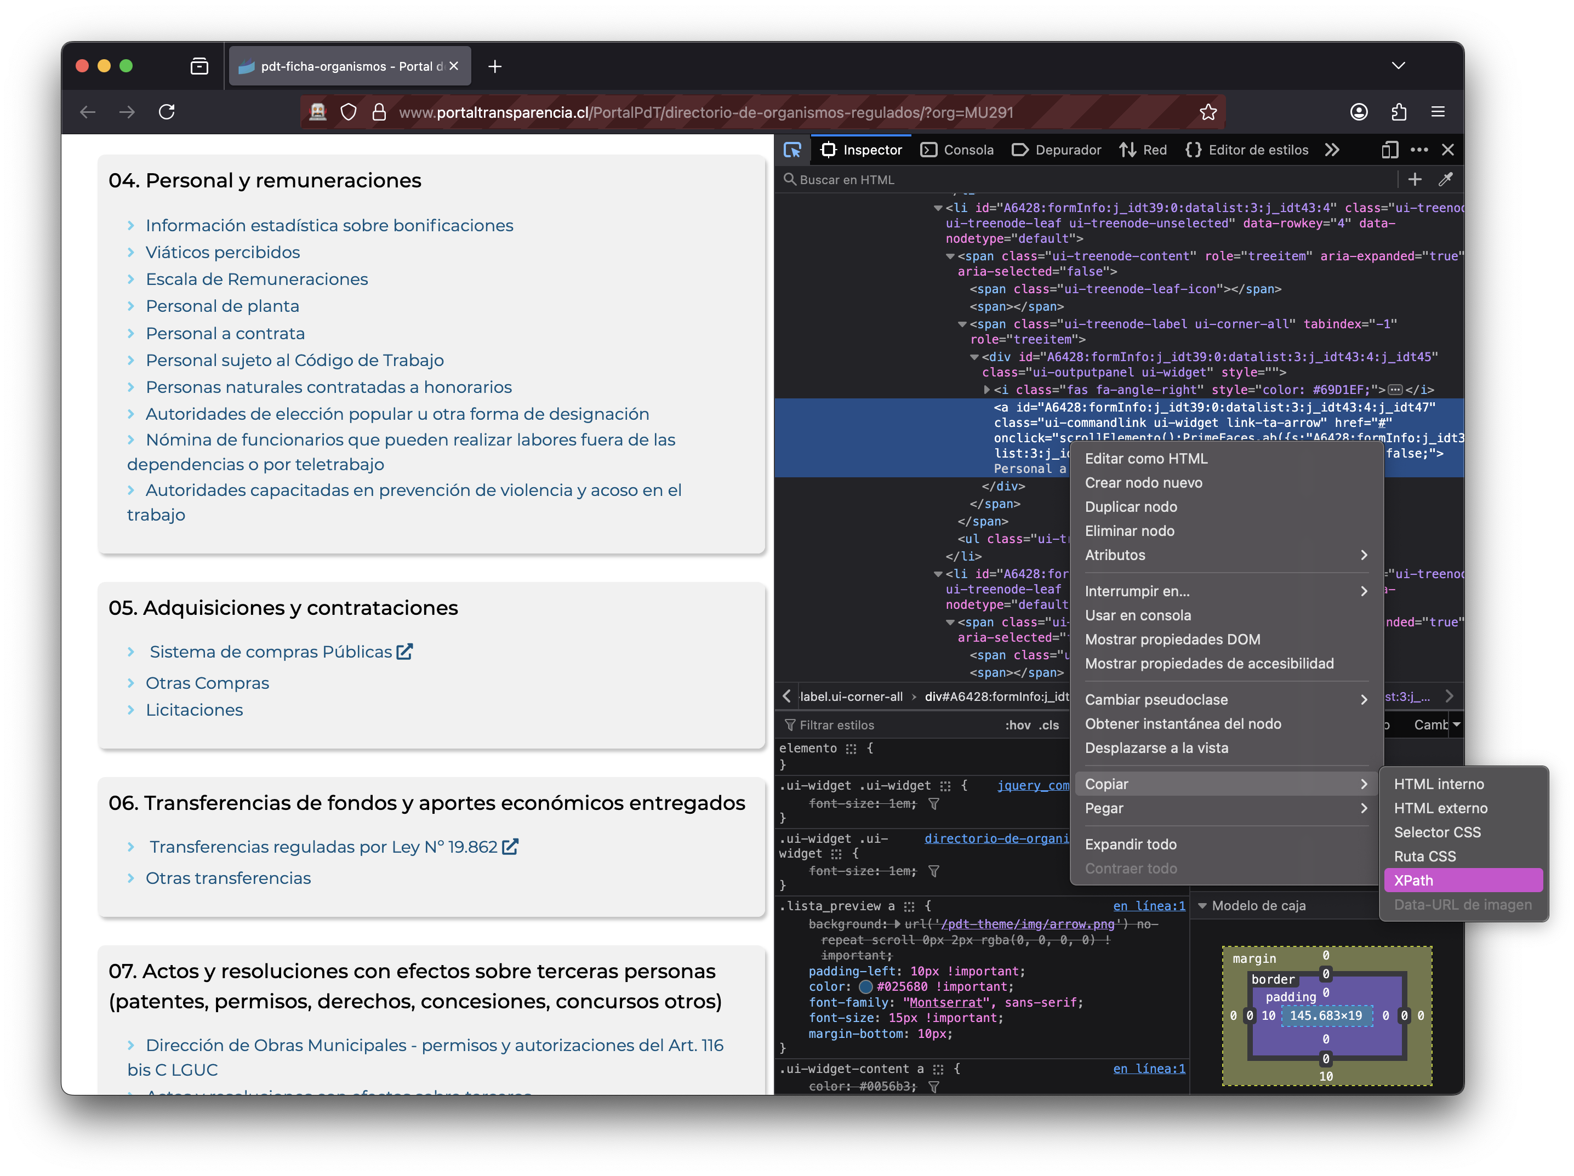Click the robot remote-control icon in URL bar
Viewport: 1574px width, 1176px height.
[x=317, y=112]
